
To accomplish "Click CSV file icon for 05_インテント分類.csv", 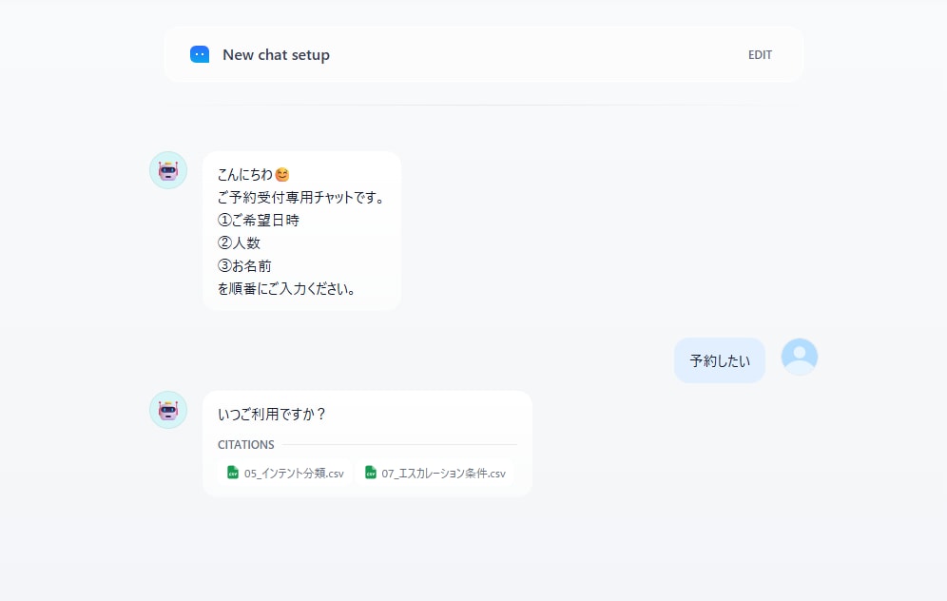I will coord(233,473).
